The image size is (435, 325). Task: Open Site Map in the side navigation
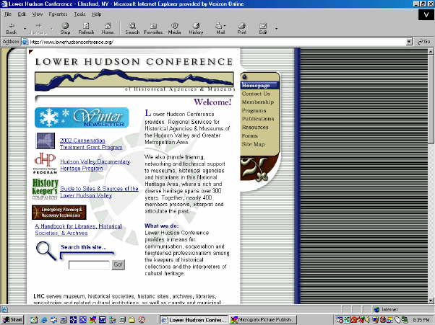pos(253,144)
